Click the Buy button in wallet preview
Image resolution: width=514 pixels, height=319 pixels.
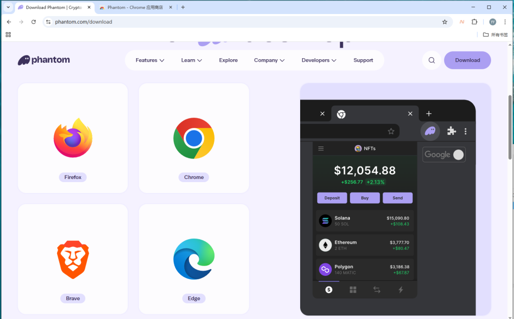pyautogui.click(x=365, y=198)
